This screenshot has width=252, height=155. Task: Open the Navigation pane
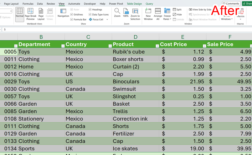pos(63,13)
